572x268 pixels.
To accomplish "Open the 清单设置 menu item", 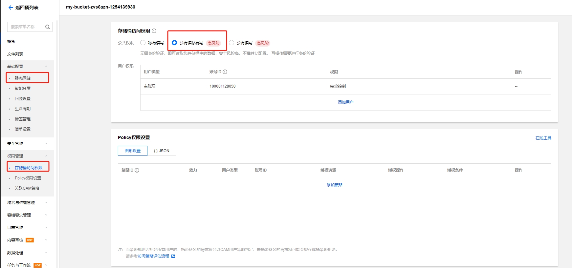I will [x=23, y=129].
